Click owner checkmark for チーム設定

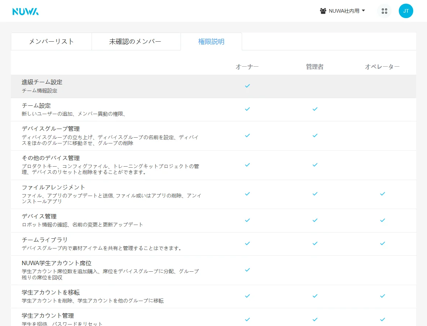click(x=247, y=109)
